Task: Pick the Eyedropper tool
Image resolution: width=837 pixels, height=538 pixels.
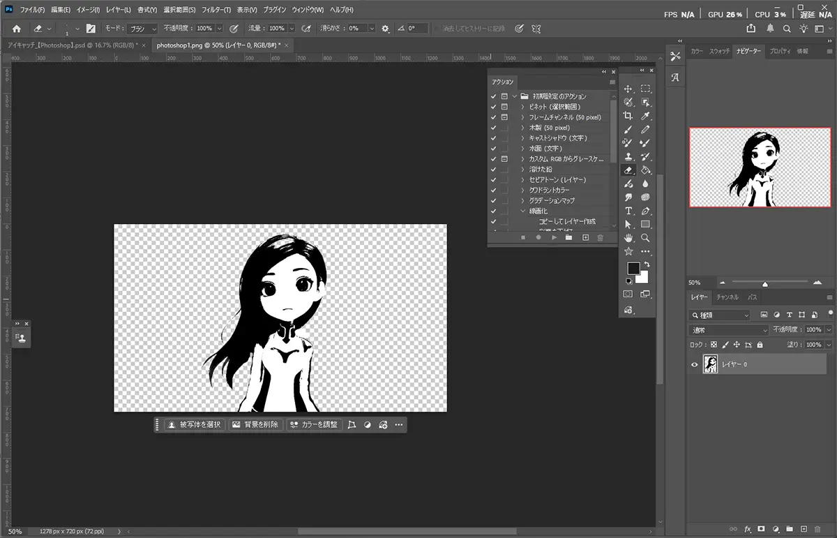Action: pyautogui.click(x=645, y=116)
